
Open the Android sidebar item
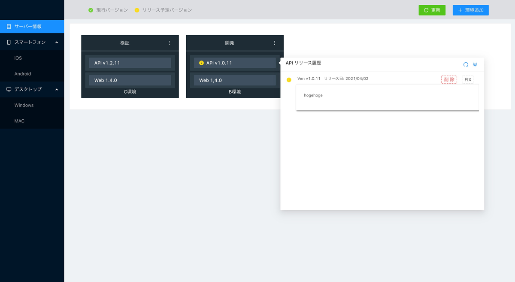[x=32, y=74]
